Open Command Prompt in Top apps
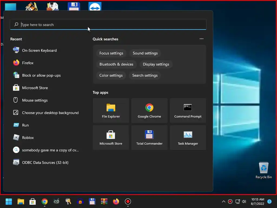The image size is (277, 208). [188, 110]
